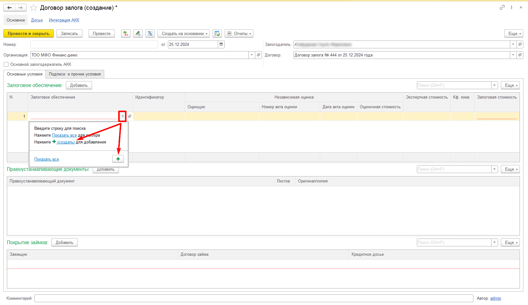Switch to Подписи и прочие условия tab
528x305 pixels.
point(75,74)
